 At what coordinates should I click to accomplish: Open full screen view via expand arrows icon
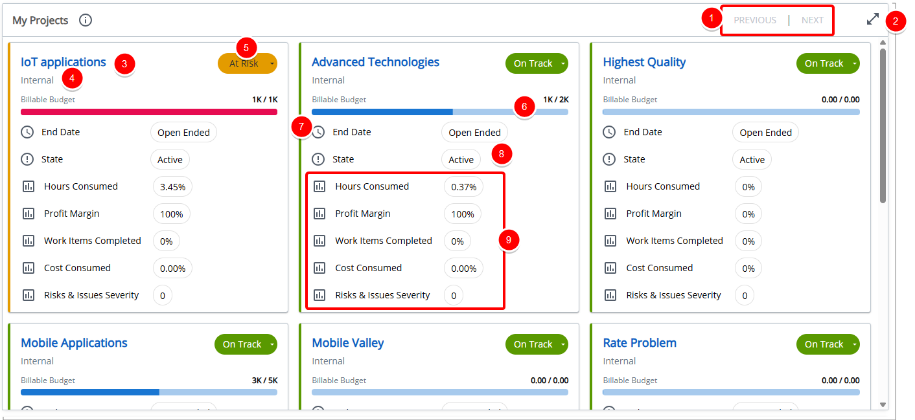click(x=873, y=19)
